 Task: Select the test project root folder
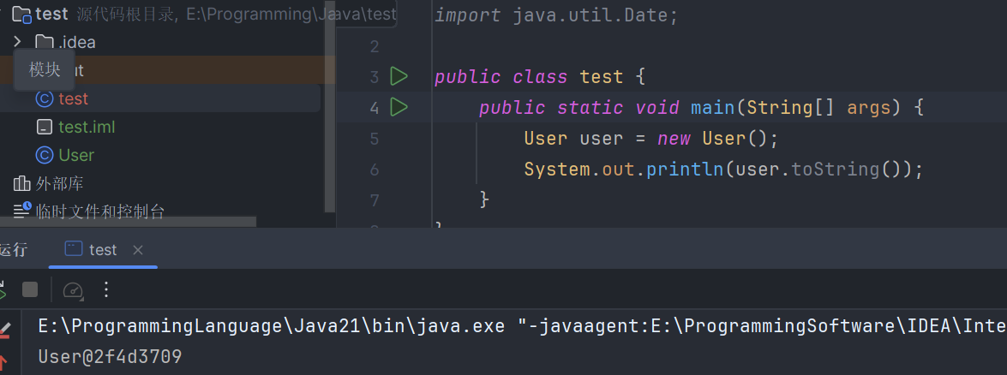point(51,15)
